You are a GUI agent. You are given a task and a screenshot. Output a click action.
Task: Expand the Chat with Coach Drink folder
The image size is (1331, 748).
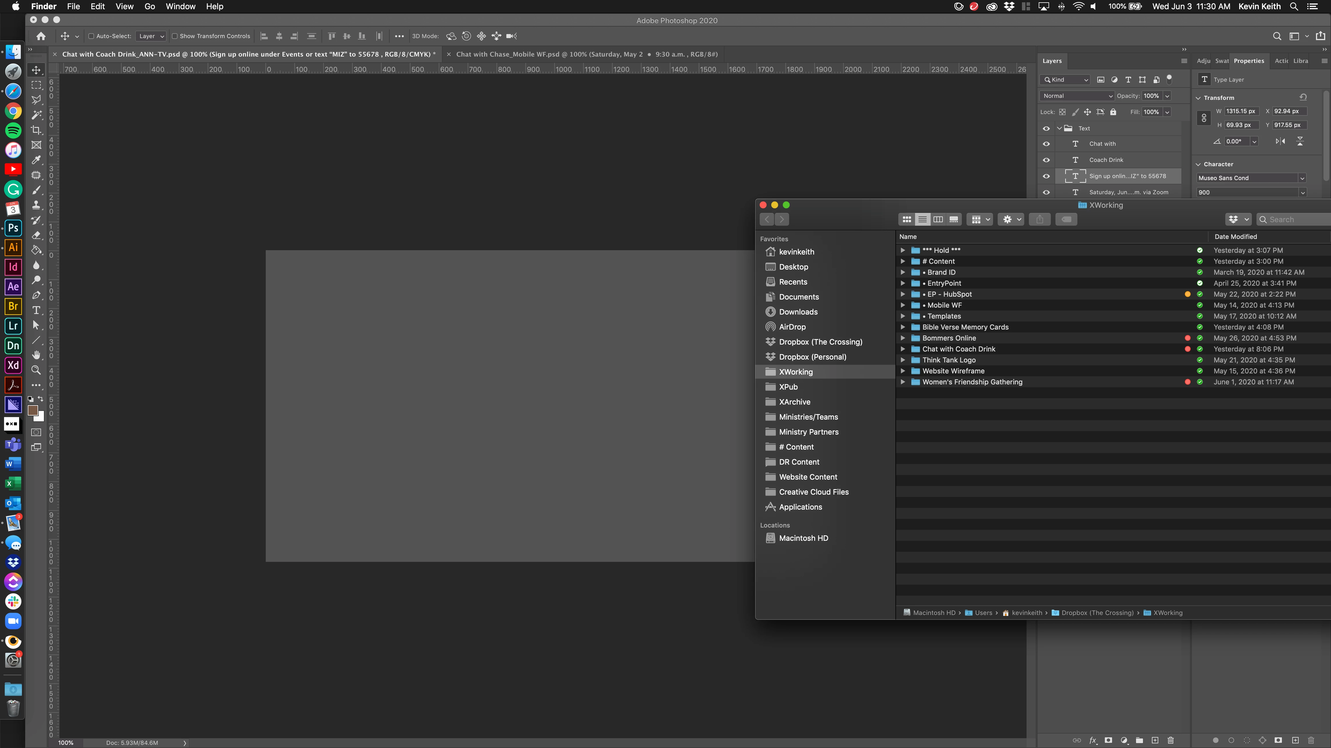point(903,349)
